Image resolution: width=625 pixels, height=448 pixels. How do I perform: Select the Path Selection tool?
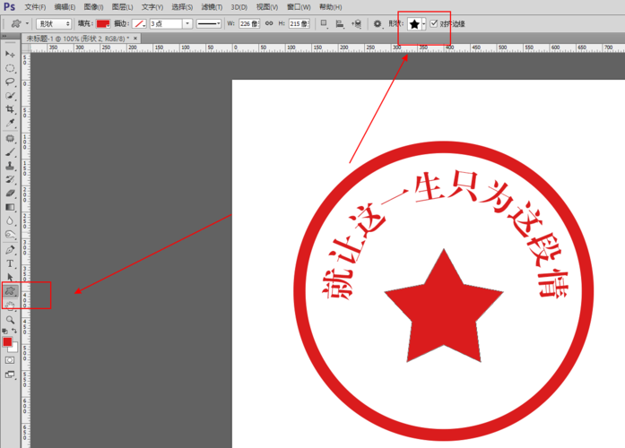[10, 277]
